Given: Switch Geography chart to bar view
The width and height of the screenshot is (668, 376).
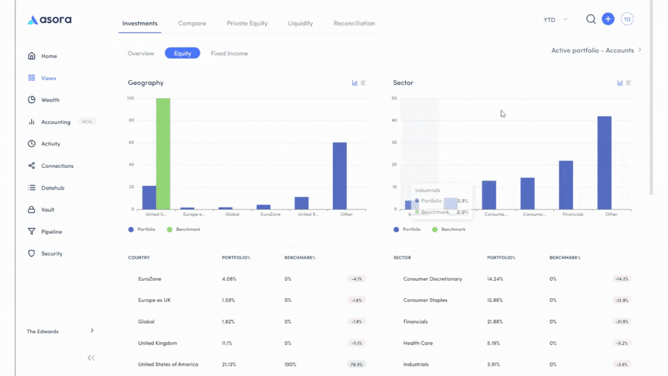Looking at the screenshot, I should coord(354,83).
